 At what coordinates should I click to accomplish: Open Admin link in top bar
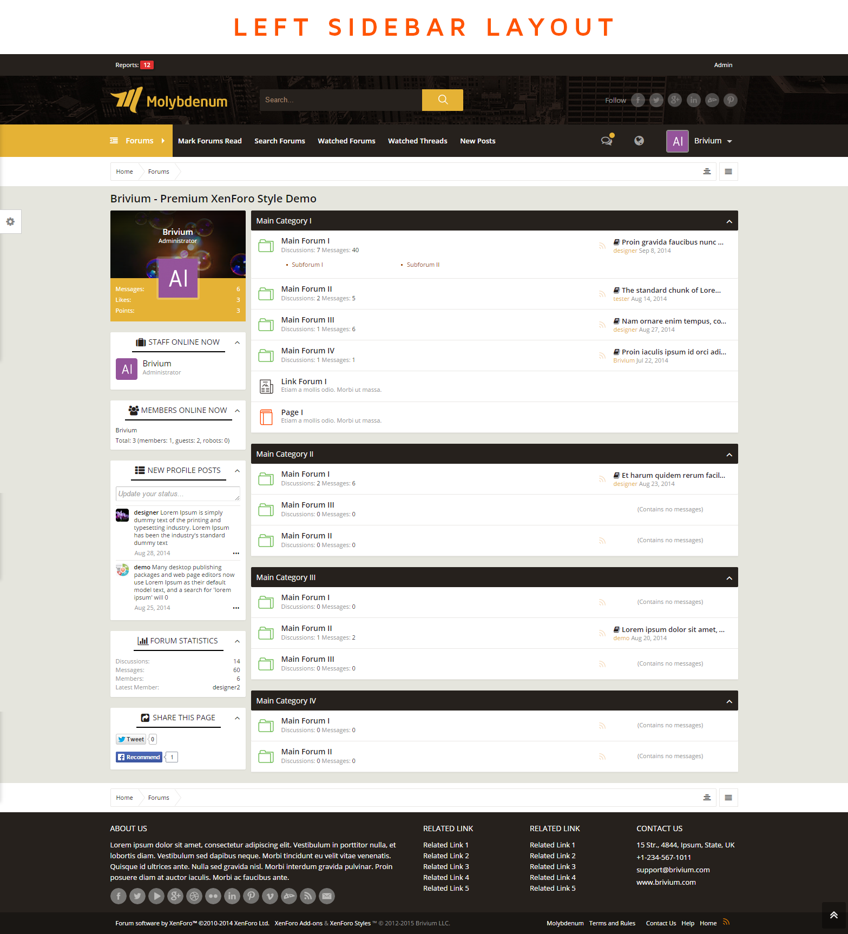pyautogui.click(x=723, y=65)
